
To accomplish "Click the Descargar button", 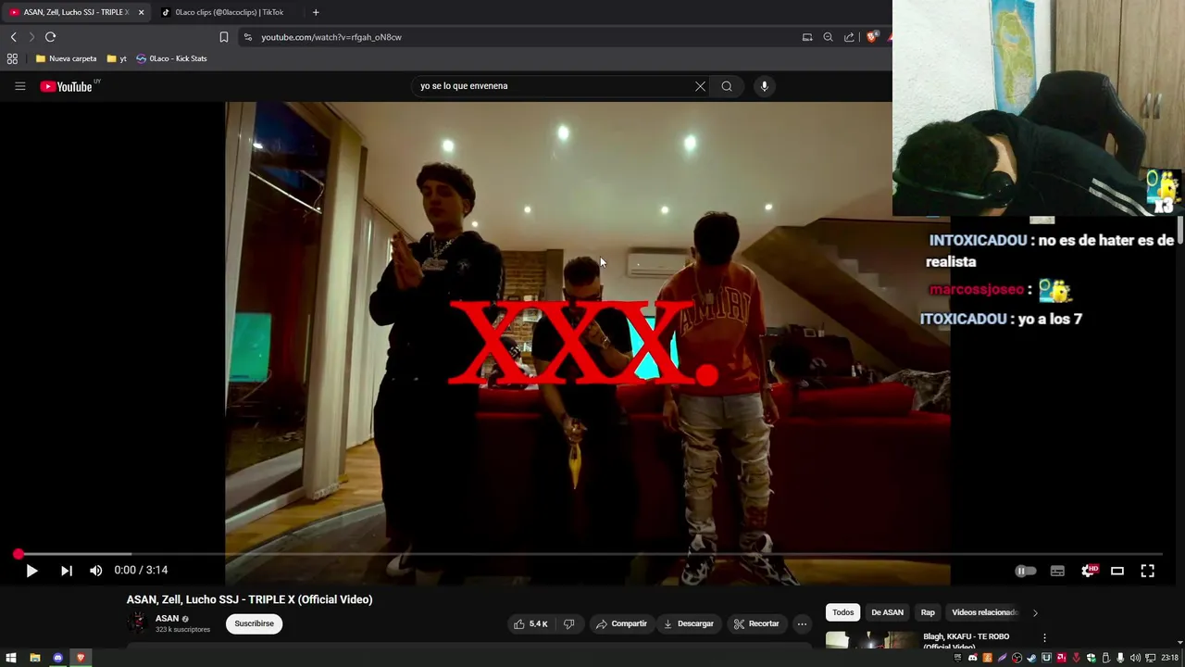I will tap(689, 624).
